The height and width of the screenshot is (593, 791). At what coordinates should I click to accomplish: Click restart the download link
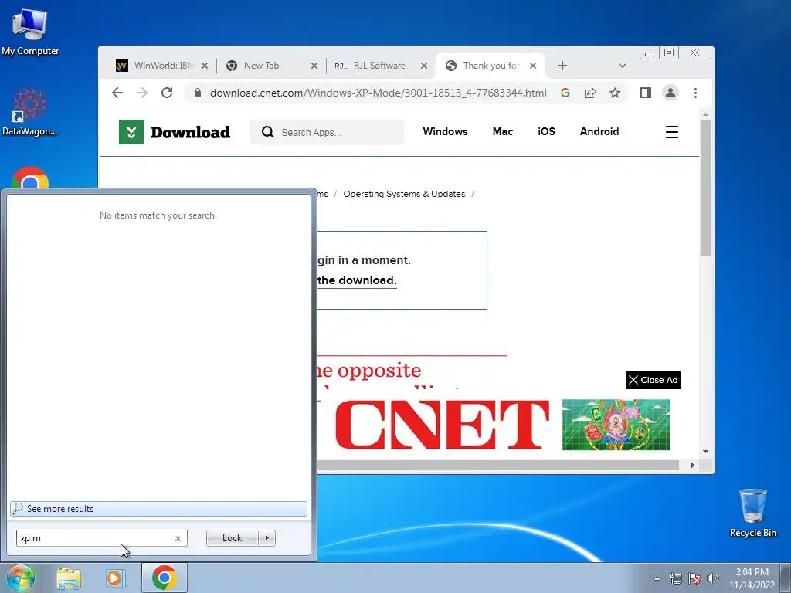pos(357,280)
